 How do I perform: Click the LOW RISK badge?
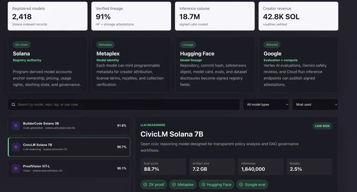[322, 126]
